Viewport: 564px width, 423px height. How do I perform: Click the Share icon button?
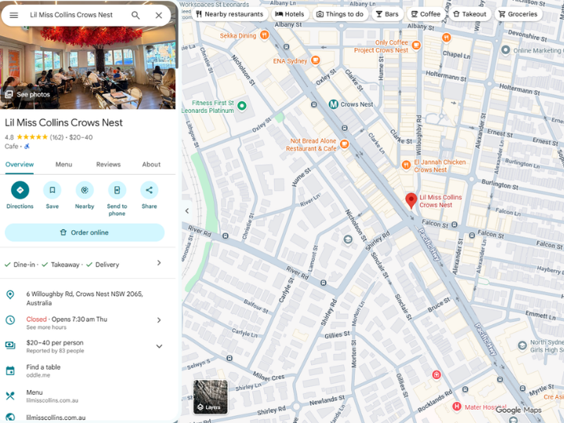(150, 190)
